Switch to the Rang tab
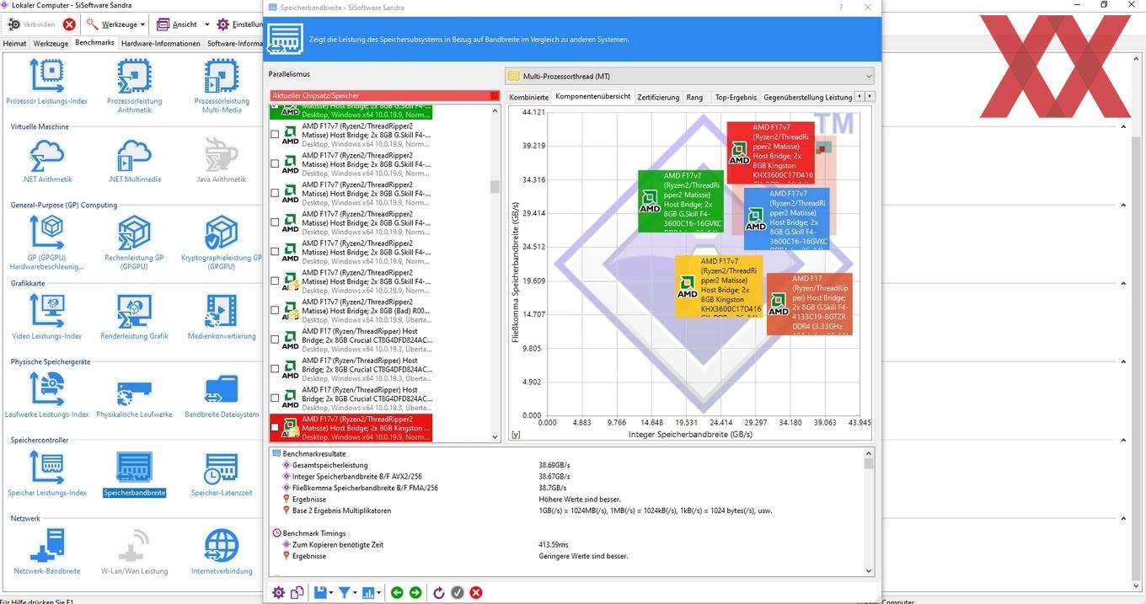 click(694, 97)
